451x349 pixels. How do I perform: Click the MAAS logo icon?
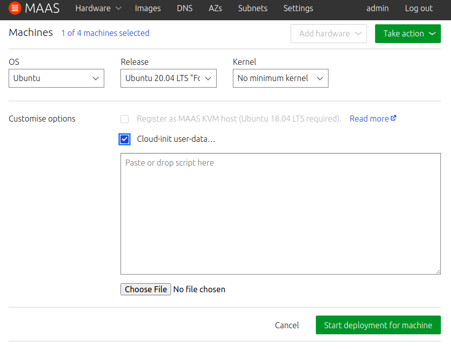tap(15, 9)
